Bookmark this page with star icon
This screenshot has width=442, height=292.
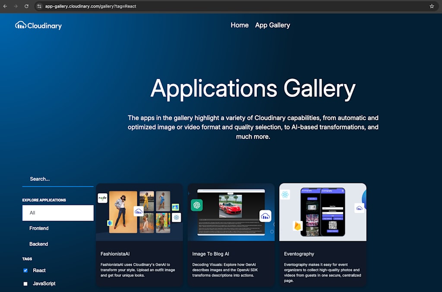(x=432, y=6)
